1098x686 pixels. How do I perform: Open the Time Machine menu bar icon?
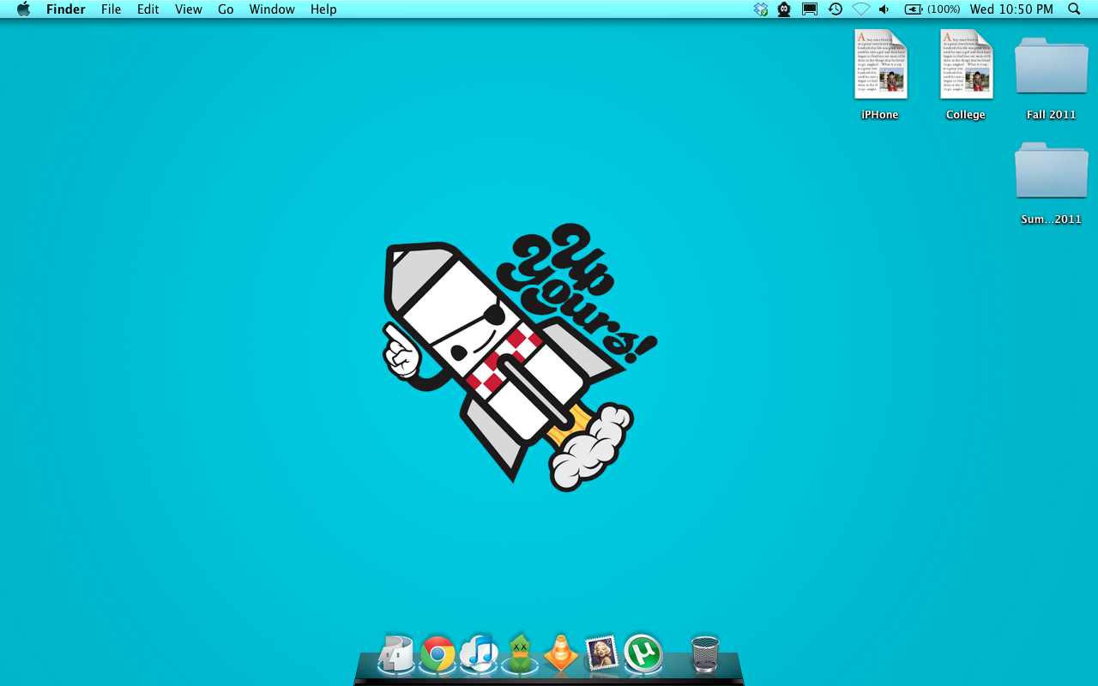(x=835, y=9)
